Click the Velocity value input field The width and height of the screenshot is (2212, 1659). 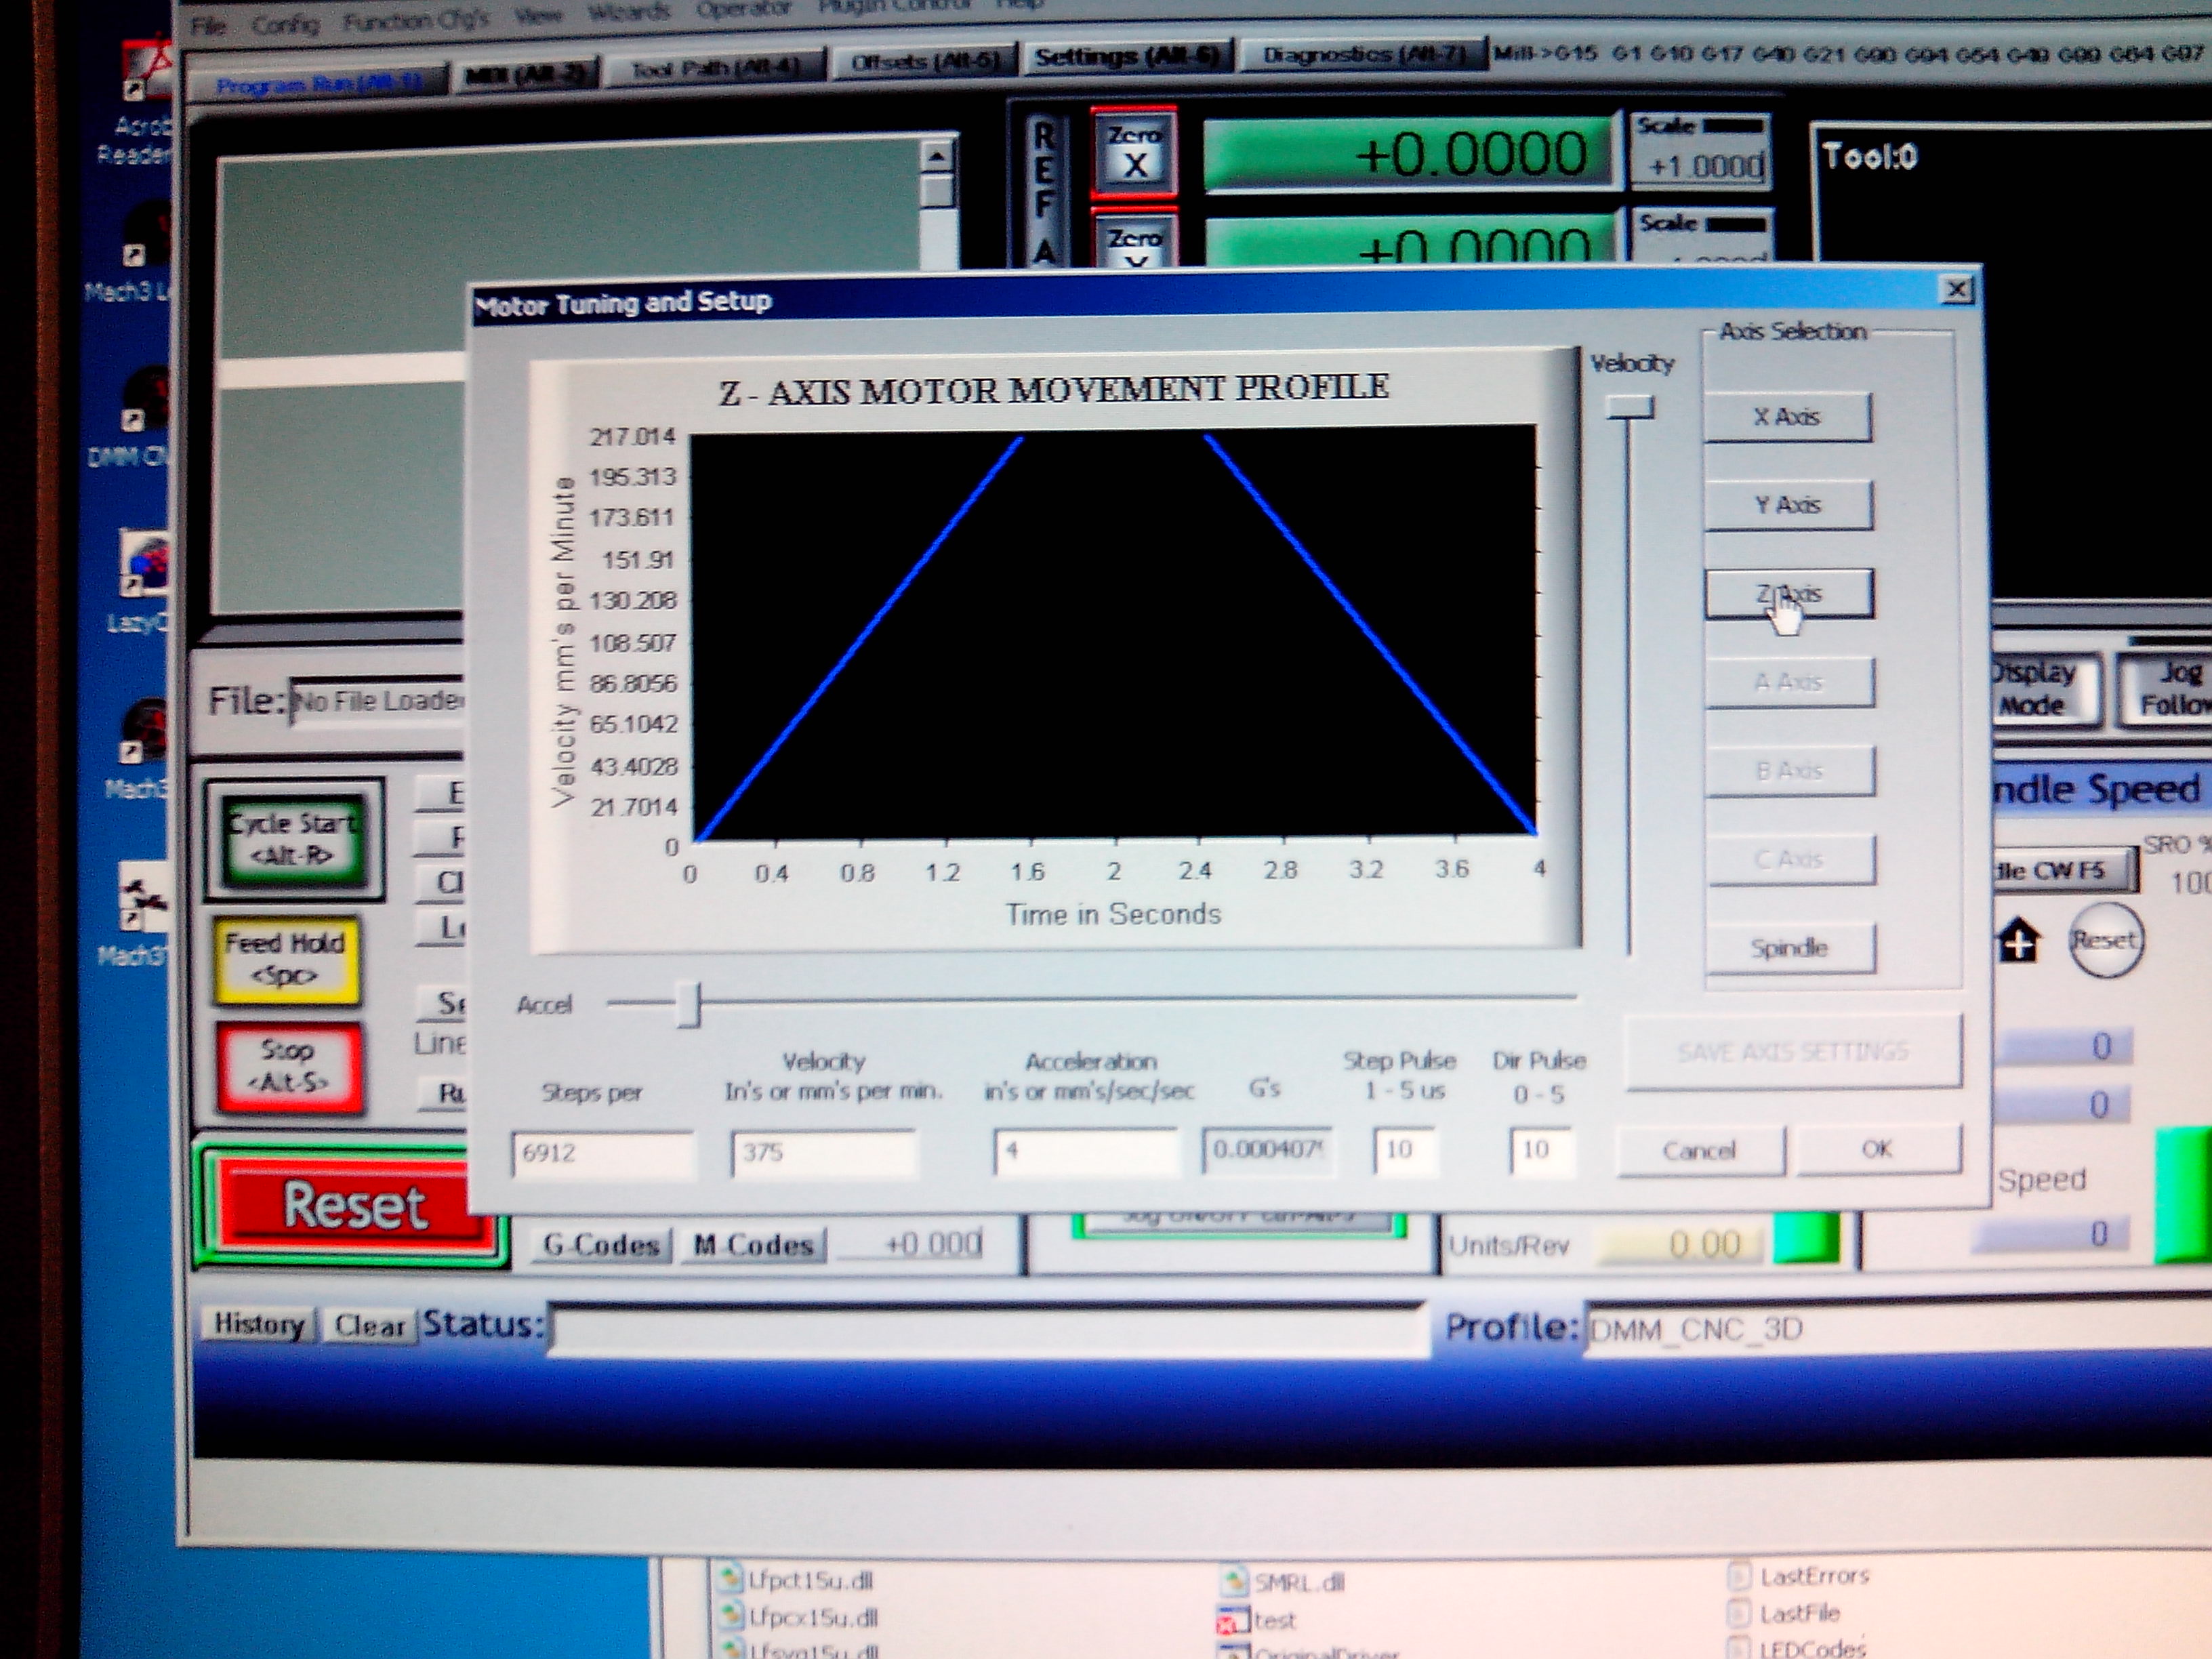(823, 1153)
